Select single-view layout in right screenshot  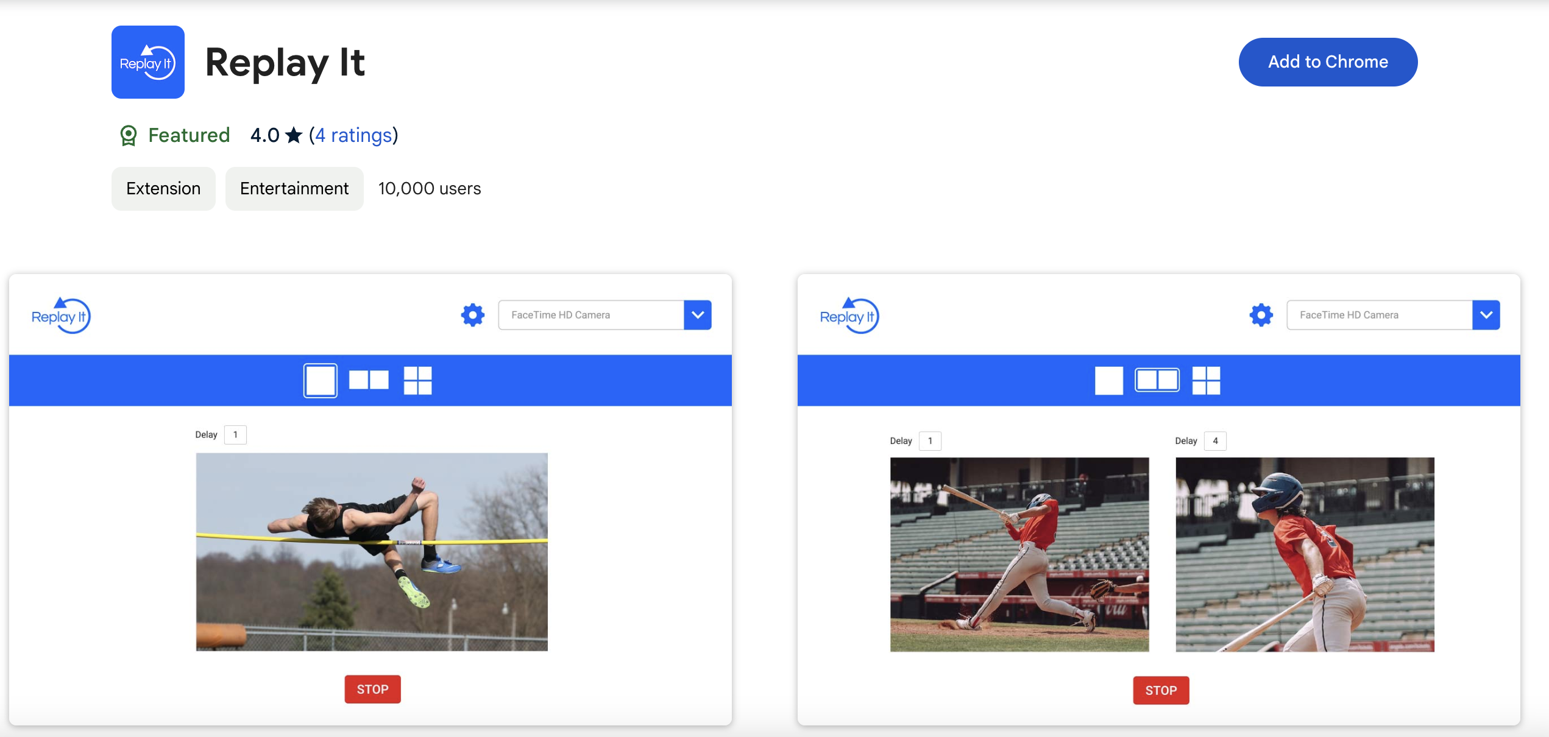pos(1109,381)
